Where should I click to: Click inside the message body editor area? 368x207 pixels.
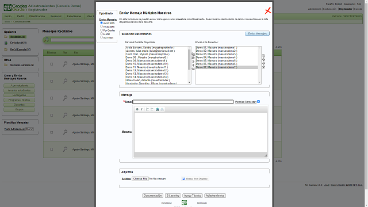click(201, 132)
